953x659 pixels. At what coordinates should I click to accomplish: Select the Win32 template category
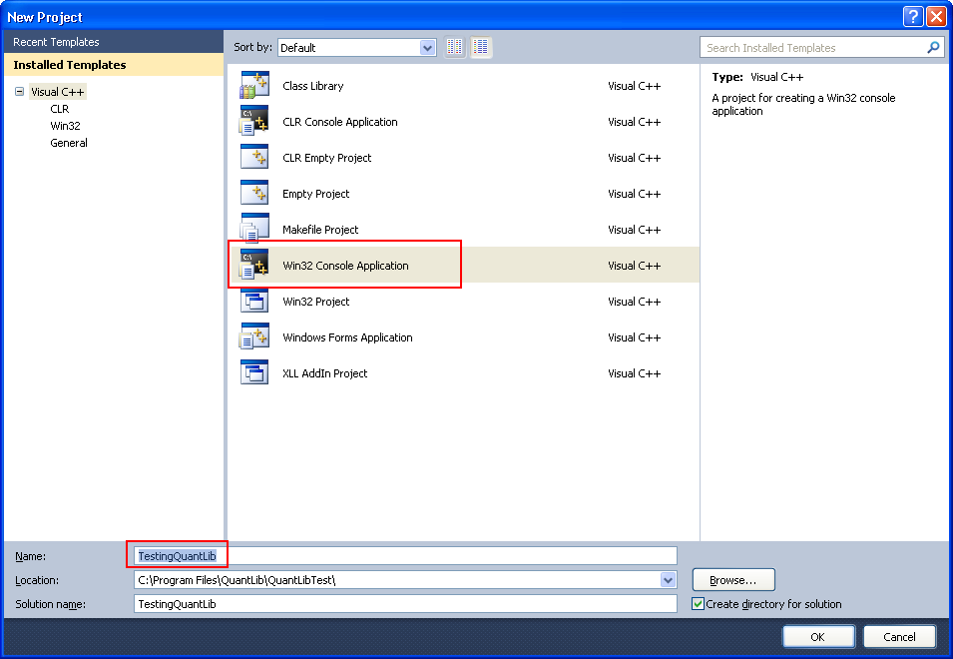tap(65, 126)
